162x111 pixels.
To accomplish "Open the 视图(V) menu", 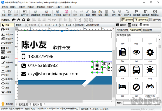I will pyautogui.click(x=22, y=7).
